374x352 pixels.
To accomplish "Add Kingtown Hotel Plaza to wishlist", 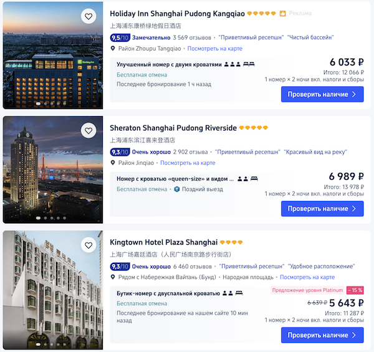I will pyautogui.click(x=89, y=245).
